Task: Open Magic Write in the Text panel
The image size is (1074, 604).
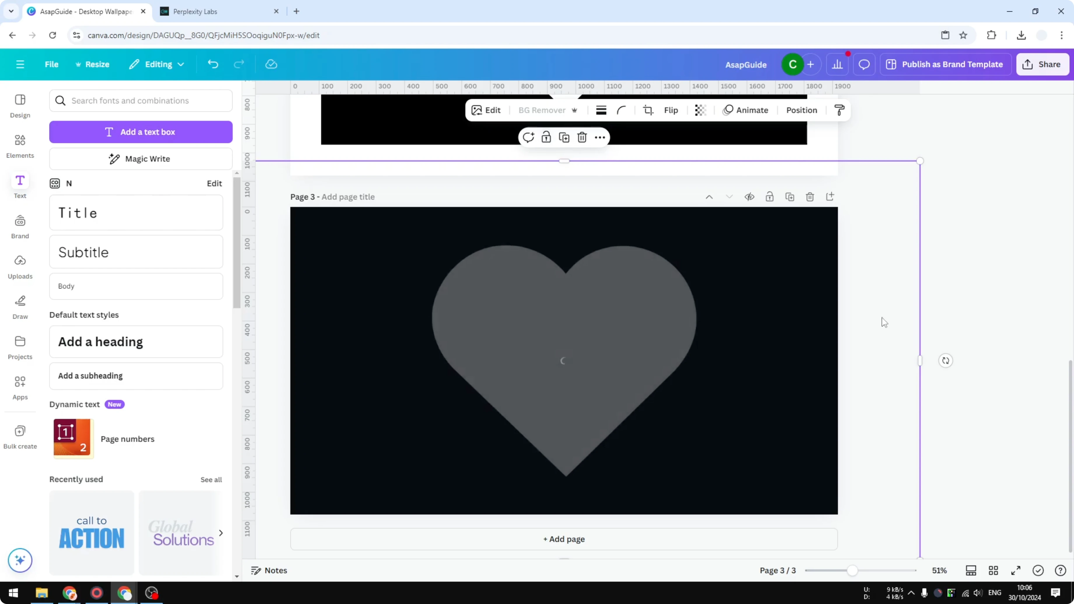Action: coord(140,158)
